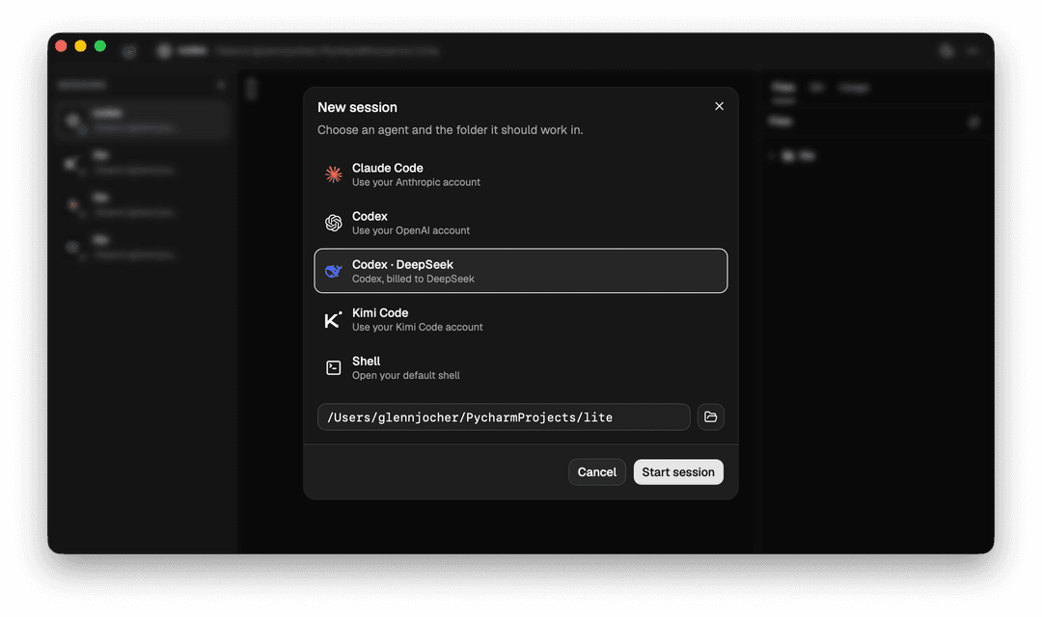Click 'Open your default shell' text
The width and height of the screenshot is (1042, 617).
point(406,376)
